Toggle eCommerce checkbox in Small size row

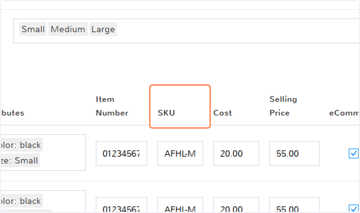354,154
